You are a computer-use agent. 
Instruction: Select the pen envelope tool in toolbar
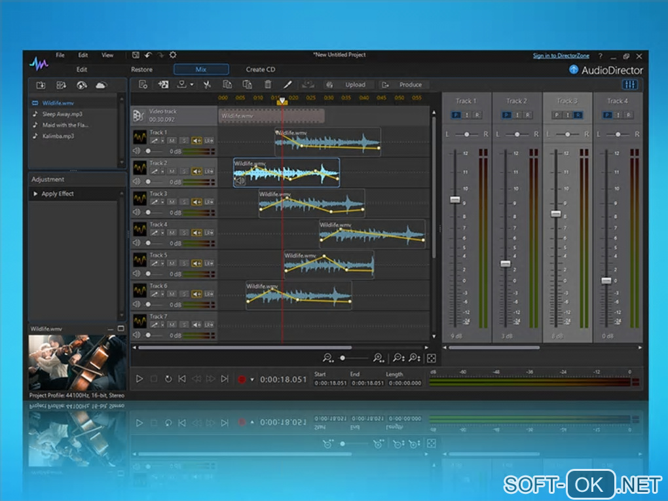[x=288, y=84]
